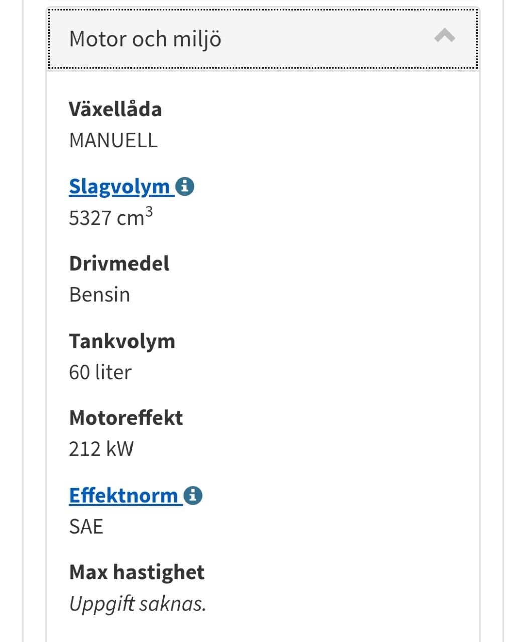Click the info icon beside Slagvolym
This screenshot has width=526, height=642.
pyautogui.click(x=185, y=186)
